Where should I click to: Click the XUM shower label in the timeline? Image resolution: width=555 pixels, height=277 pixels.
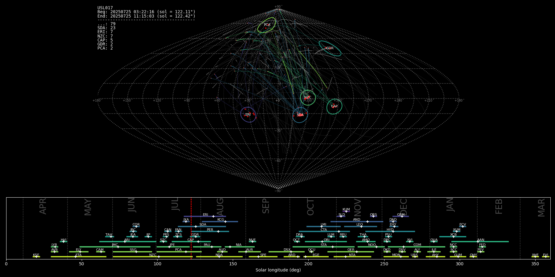tap(457, 230)
